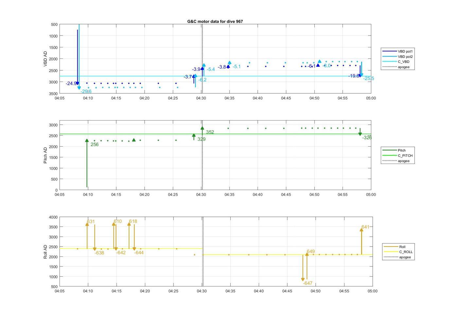This screenshot has height=322, width=458.
Task: Click the '-647' roll data label
Action: coord(308,283)
